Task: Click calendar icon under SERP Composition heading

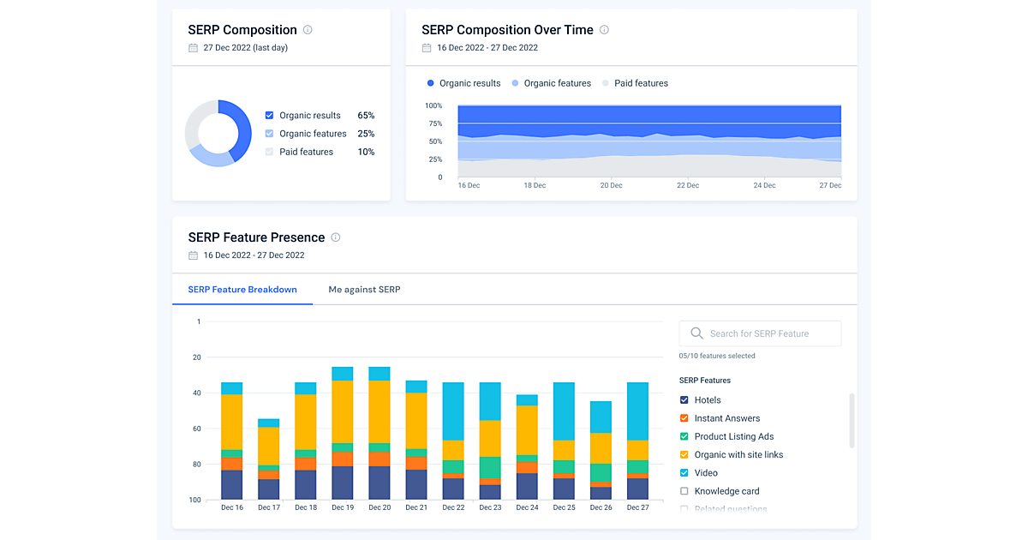Action: click(193, 48)
